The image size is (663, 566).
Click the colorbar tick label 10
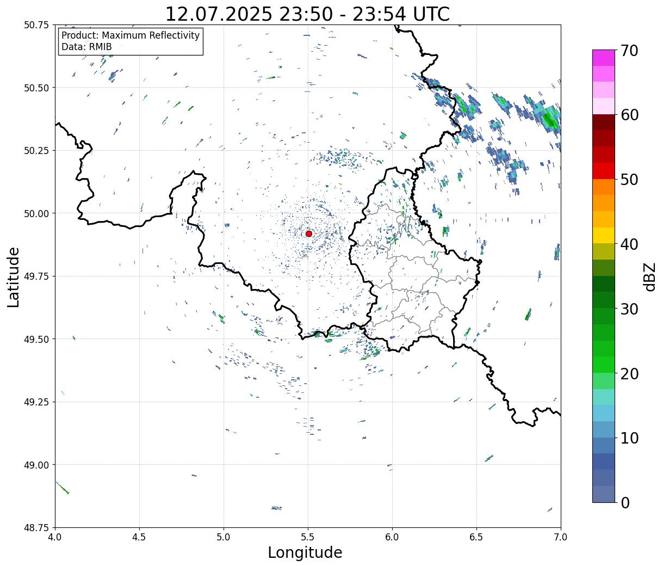click(629, 438)
